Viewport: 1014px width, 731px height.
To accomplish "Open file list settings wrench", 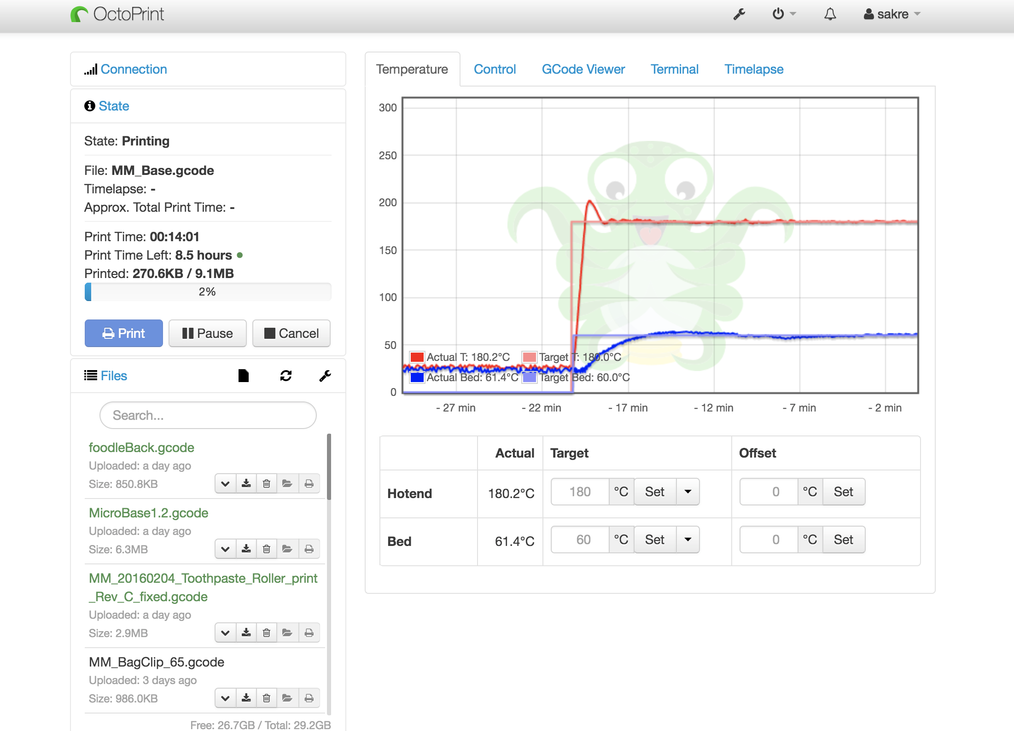I will pos(325,376).
